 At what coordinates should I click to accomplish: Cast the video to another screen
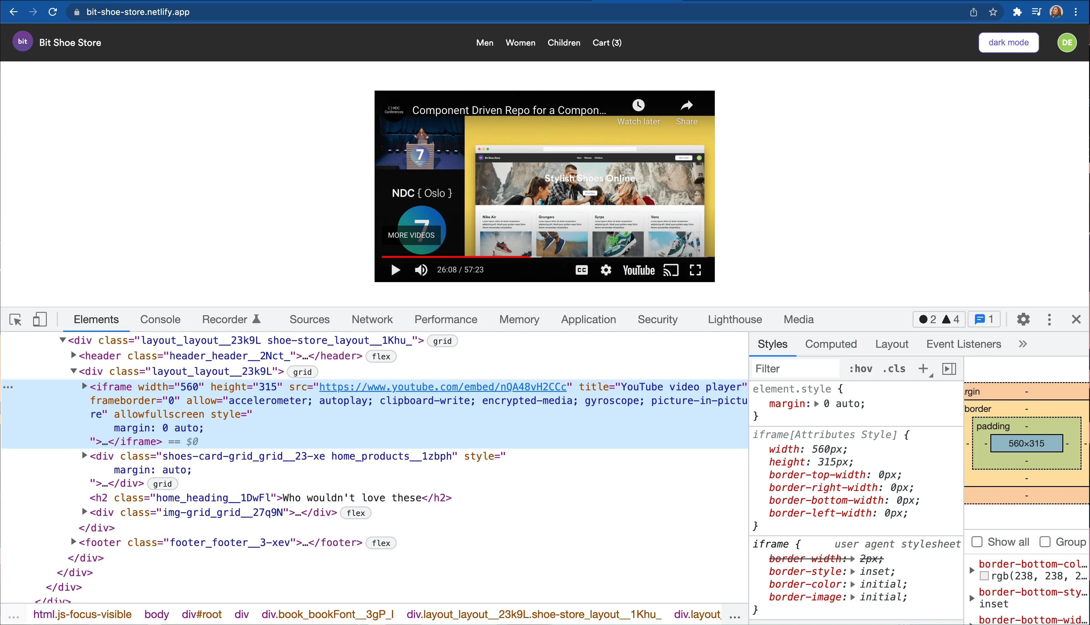pyautogui.click(x=671, y=270)
